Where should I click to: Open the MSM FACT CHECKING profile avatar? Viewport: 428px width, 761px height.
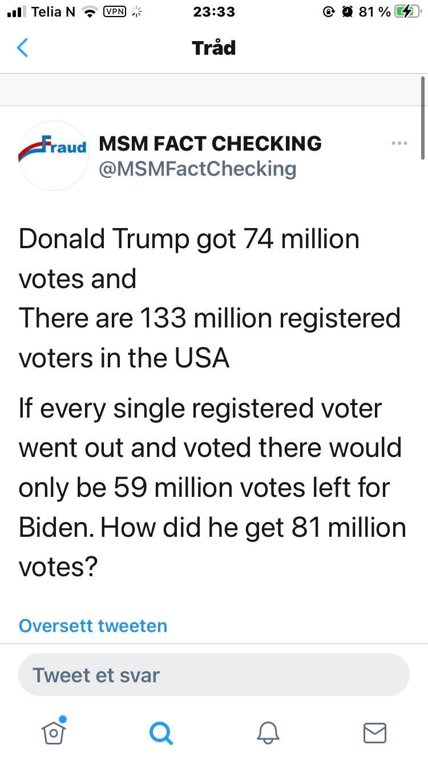pos(53,155)
